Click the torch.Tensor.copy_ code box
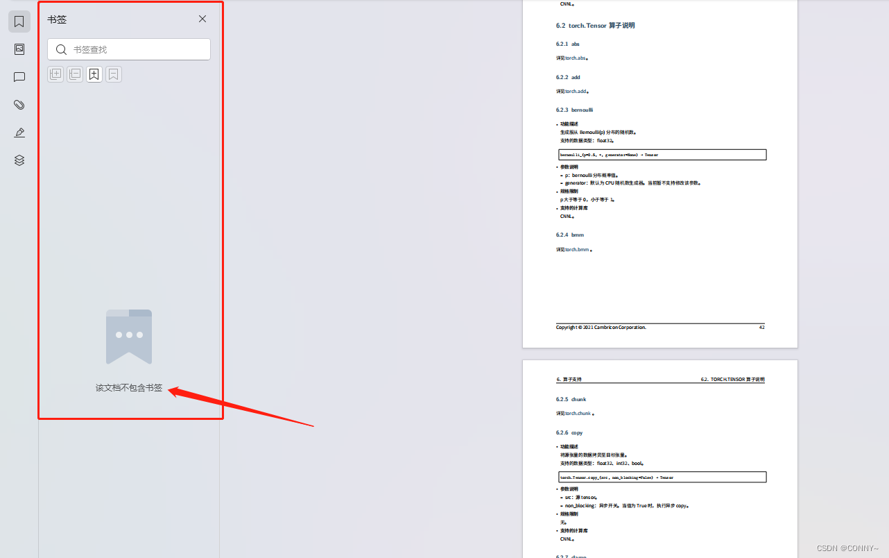Viewport: 889px width, 558px height. click(x=662, y=477)
